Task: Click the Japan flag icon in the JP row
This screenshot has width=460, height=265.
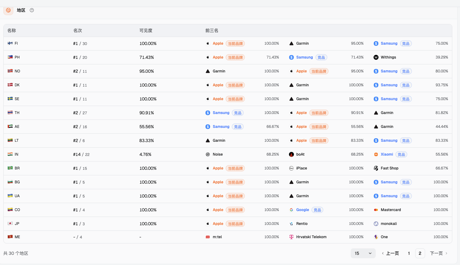Action: [10, 224]
